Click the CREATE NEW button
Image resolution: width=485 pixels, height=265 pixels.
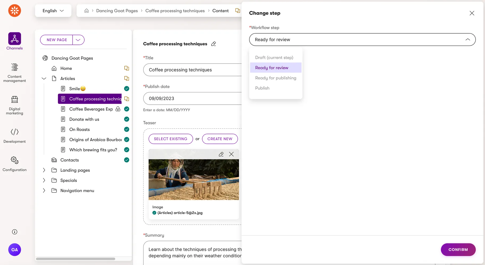coord(220,139)
